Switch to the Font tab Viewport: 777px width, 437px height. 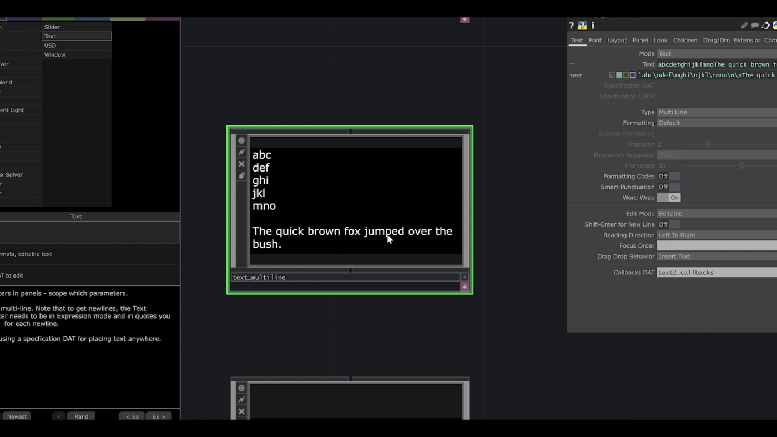pyautogui.click(x=596, y=41)
